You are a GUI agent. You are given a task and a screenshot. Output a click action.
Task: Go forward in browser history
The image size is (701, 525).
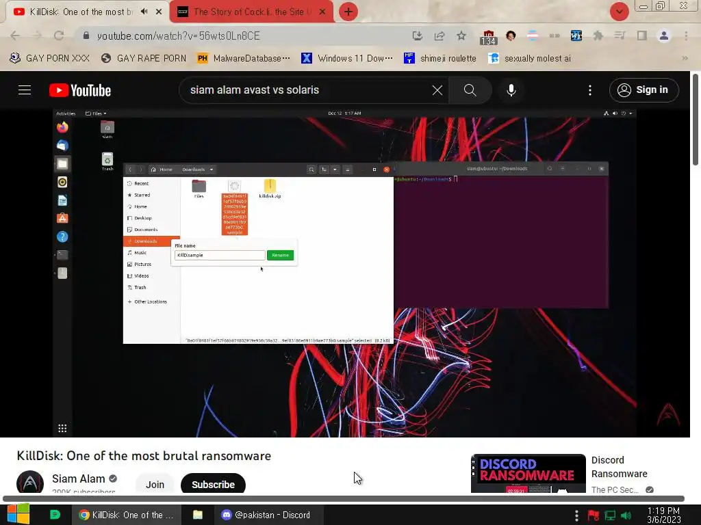[x=37, y=36]
